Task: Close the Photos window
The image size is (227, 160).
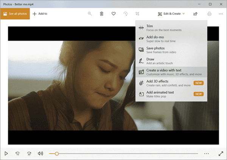Action: pos(221,4)
